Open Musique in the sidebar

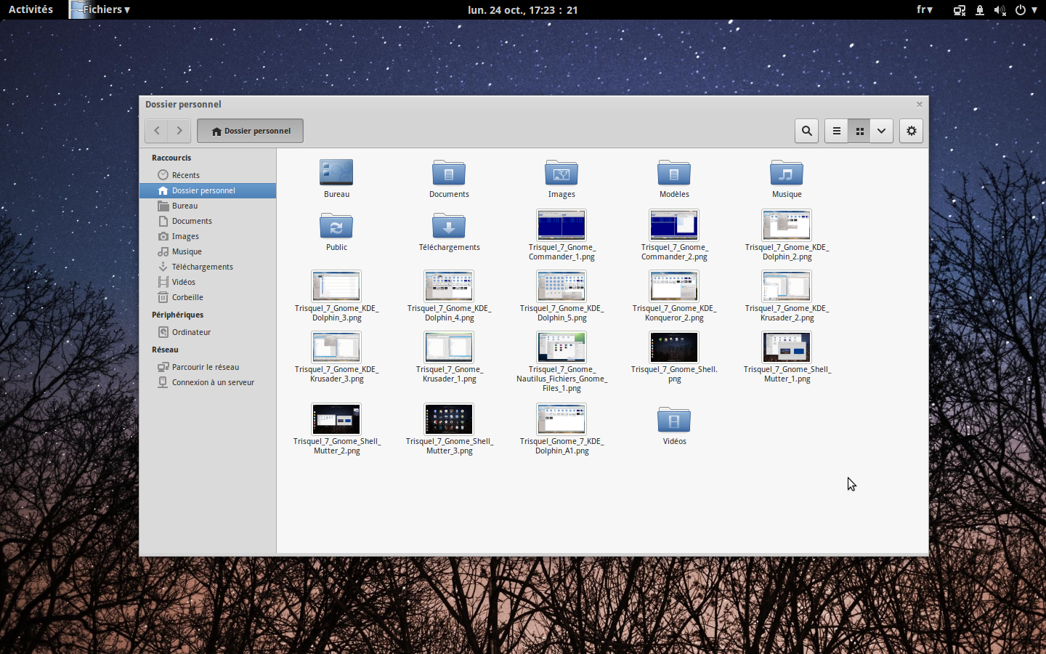(208, 251)
